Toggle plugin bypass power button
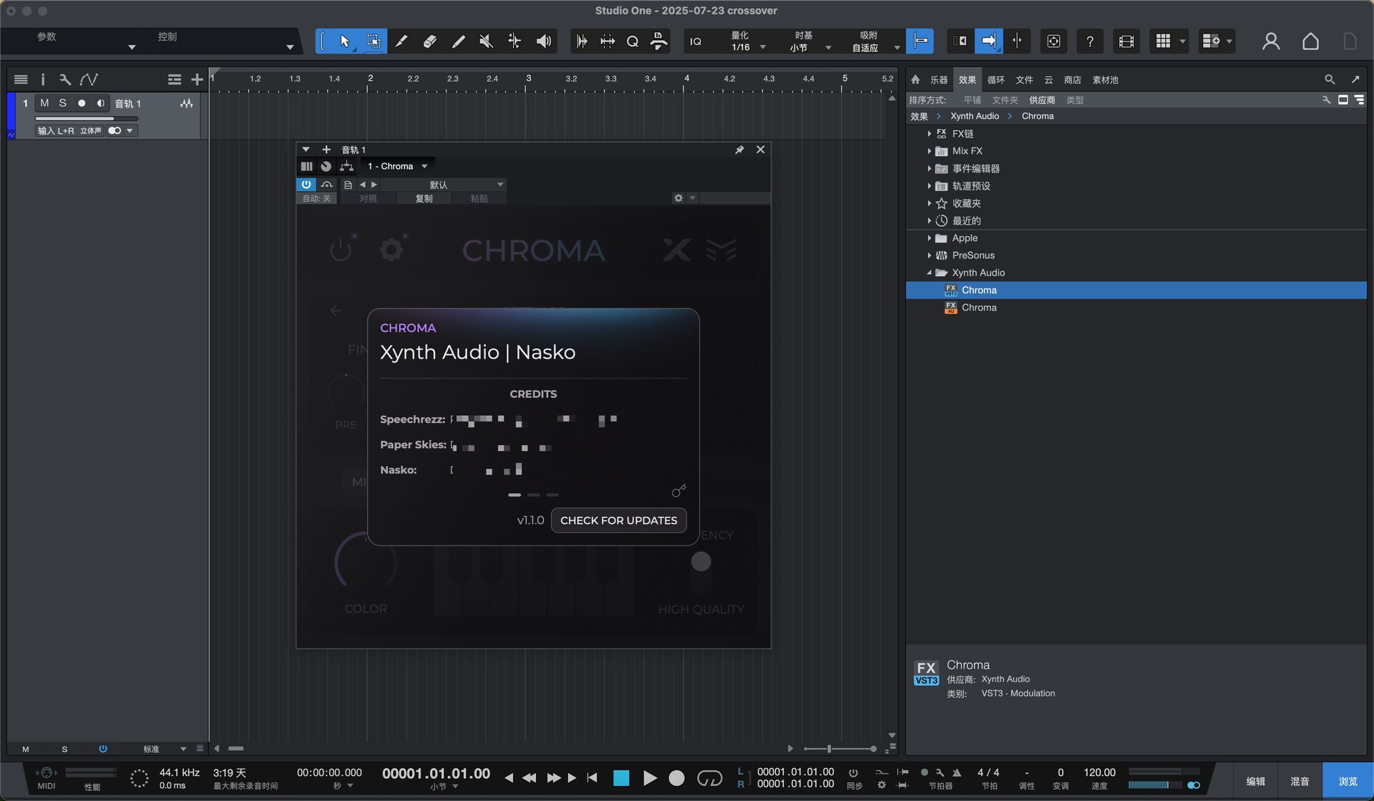The image size is (1374, 801). coord(306,185)
